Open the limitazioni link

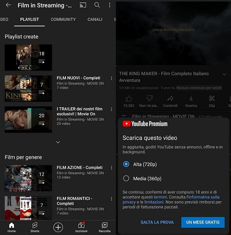pos(154,202)
